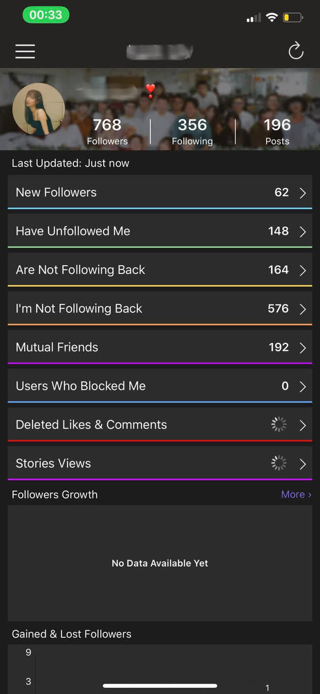Screen dimensions: 320x694
Task: Tap the Followers Growth chart area
Action: coord(160,563)
